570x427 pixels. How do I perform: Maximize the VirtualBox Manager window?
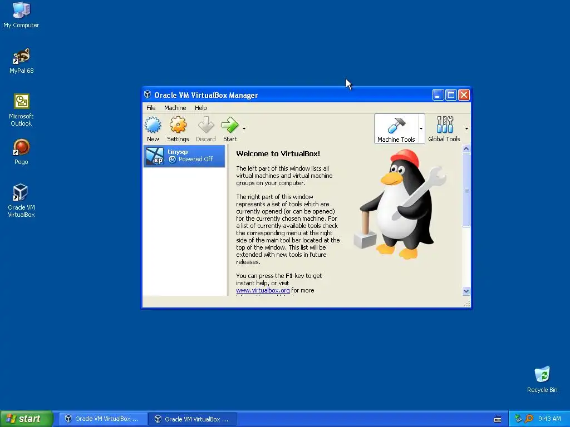[x=451, y=95]
